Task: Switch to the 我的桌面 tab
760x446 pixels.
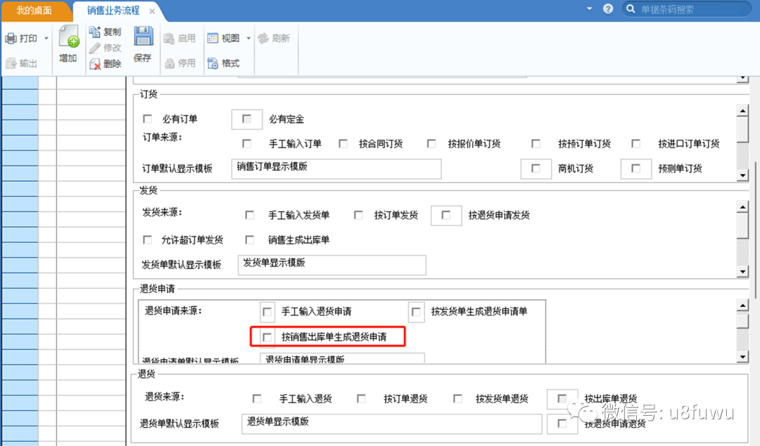Action: click(x=34, y=10)
